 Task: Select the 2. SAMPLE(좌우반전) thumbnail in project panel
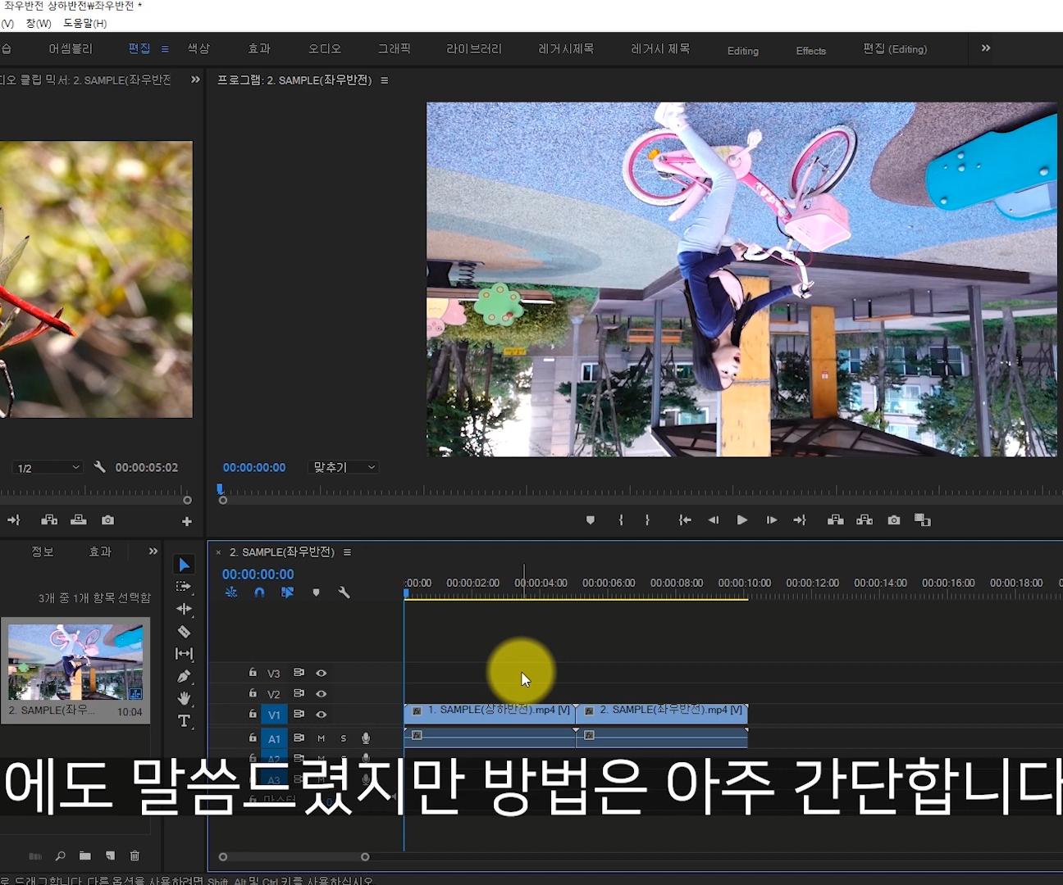75,660
